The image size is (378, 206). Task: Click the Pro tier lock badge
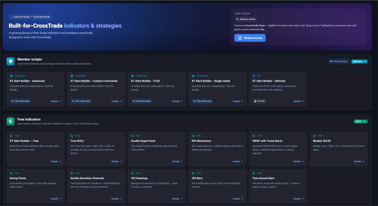259,101
